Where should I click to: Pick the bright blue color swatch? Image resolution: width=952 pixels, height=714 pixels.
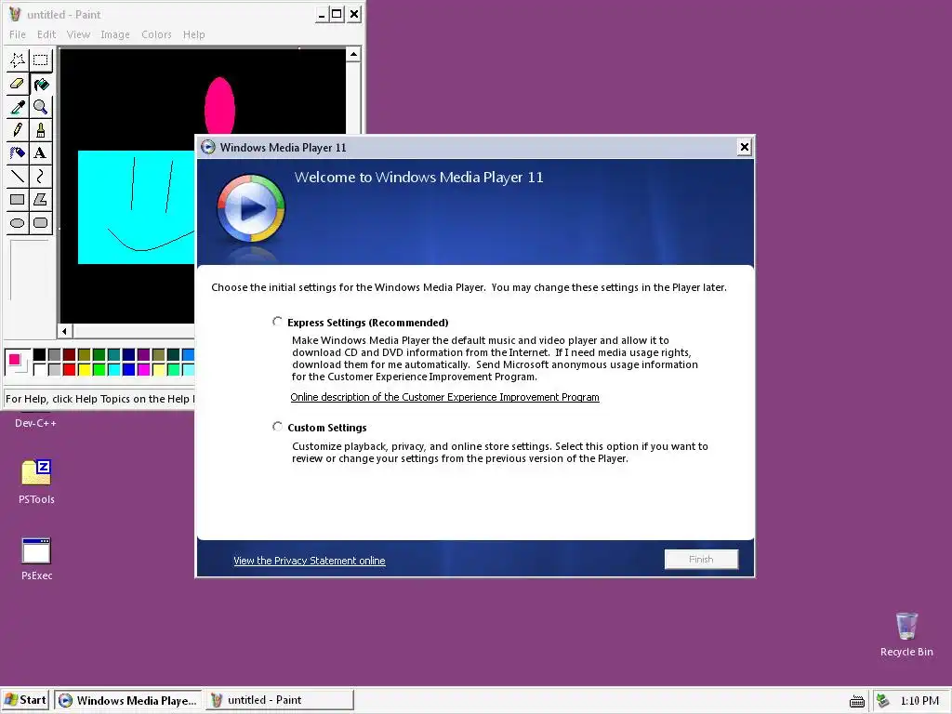(x=128, y=369)
